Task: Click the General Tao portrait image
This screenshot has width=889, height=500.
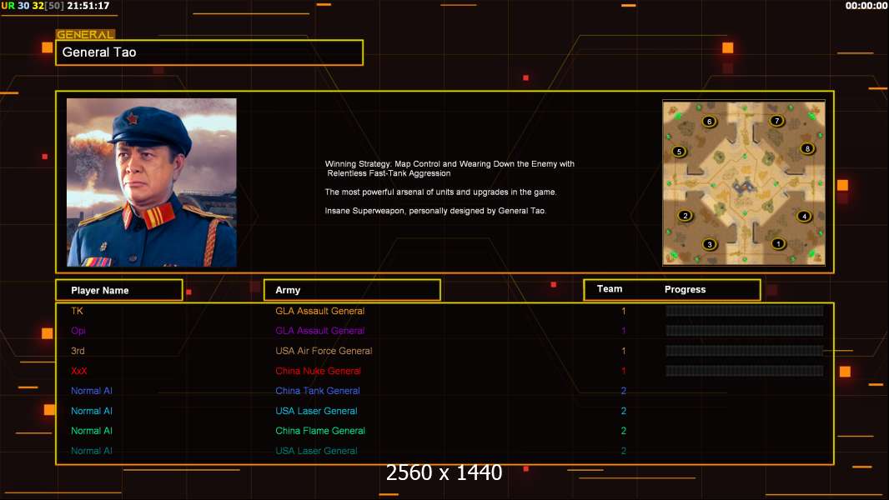Action: click(x=152, y=182)
